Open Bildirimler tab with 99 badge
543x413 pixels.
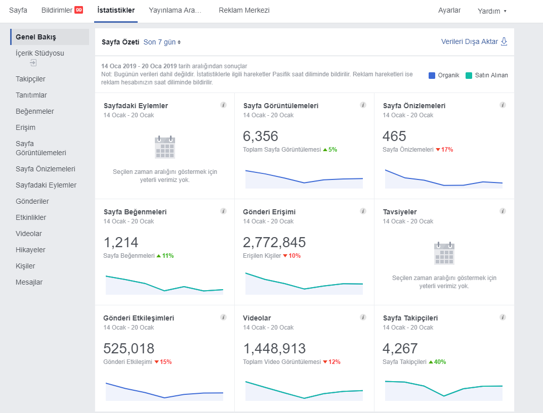[x=62, y=11]
